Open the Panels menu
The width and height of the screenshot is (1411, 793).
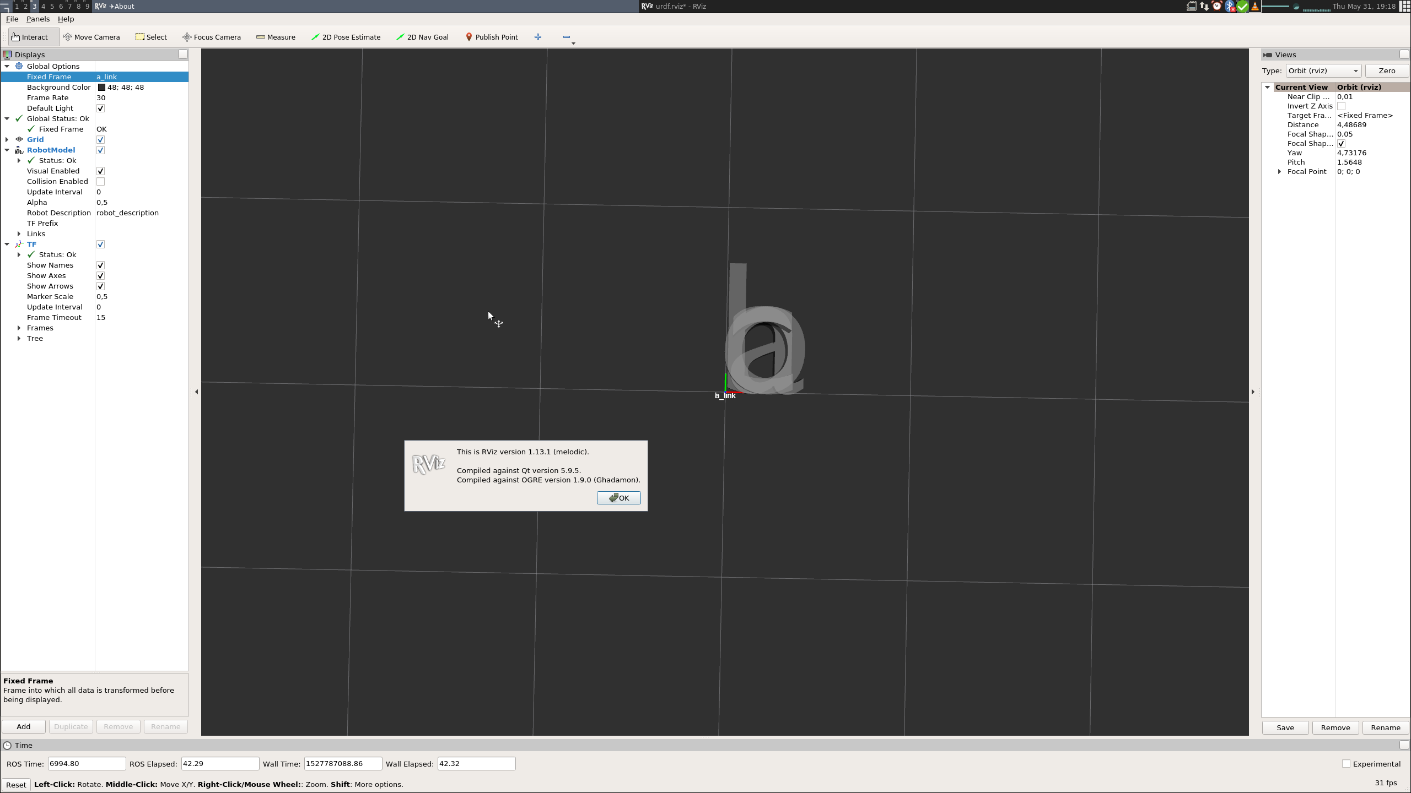click(x=37, y=19)
